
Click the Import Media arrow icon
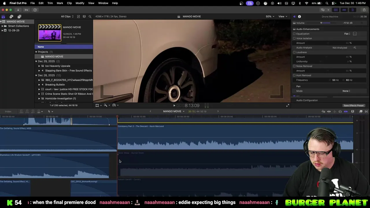(x=18, y=10)
